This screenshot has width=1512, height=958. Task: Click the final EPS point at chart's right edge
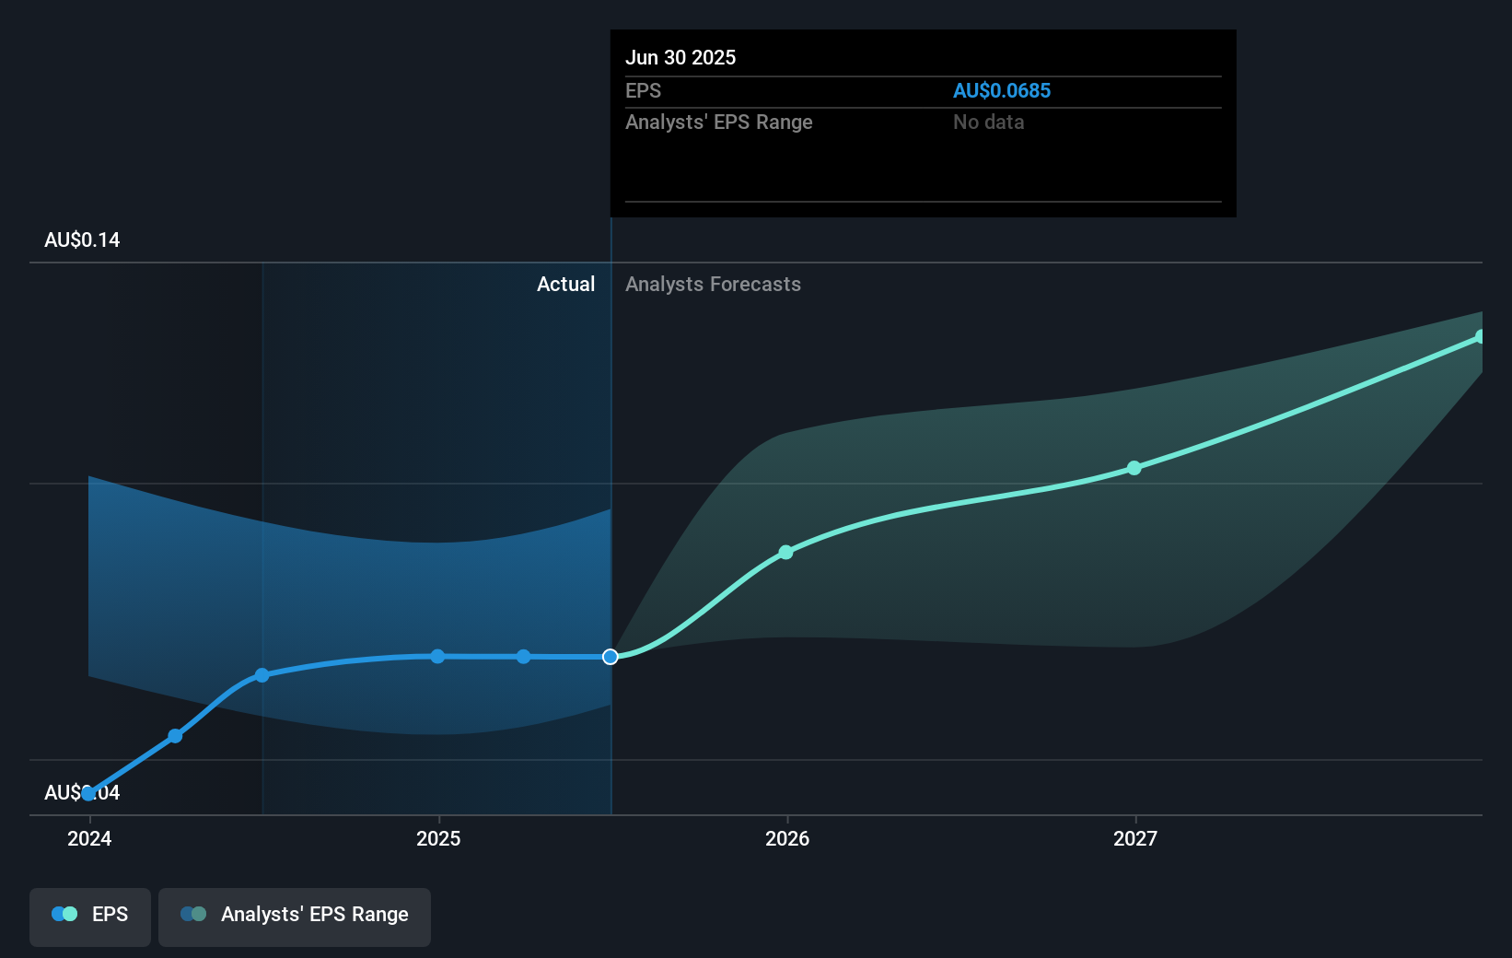point(1481,336)
